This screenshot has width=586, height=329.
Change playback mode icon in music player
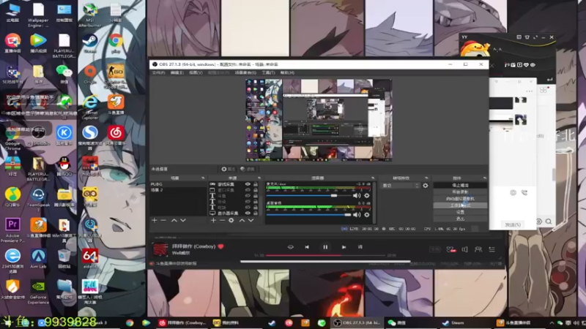pos(290,247)
